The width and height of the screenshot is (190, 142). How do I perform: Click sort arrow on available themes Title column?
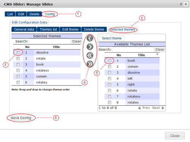(x=157, y=54)
